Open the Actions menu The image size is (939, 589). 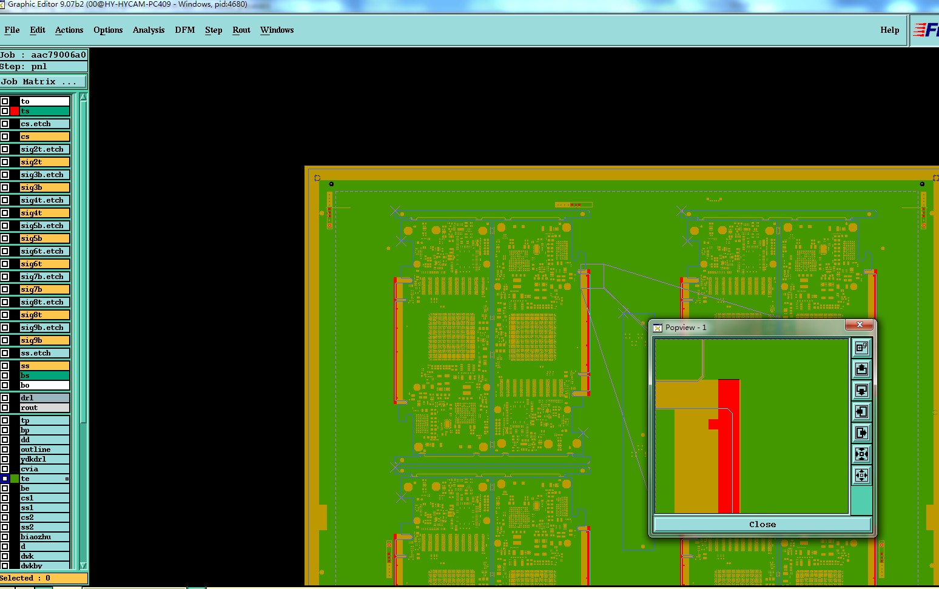[x=69, y=30]
